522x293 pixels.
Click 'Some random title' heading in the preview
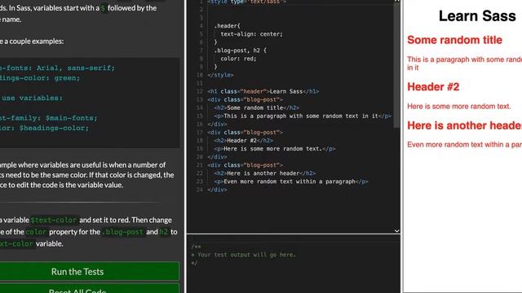pos(454,40)
